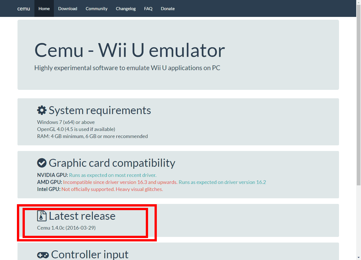The image size is (361, 260).
Task: Go to the Download page
Action: 68,8
